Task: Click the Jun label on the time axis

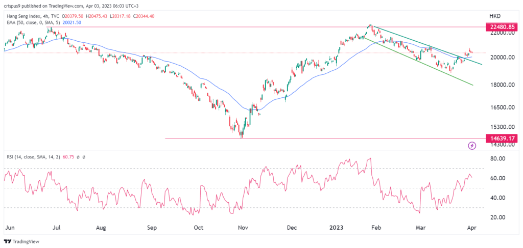Action: point(10,228)
